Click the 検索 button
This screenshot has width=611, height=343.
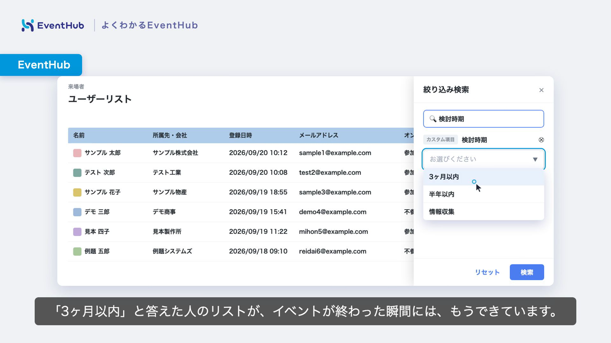(x=527, y=272)
